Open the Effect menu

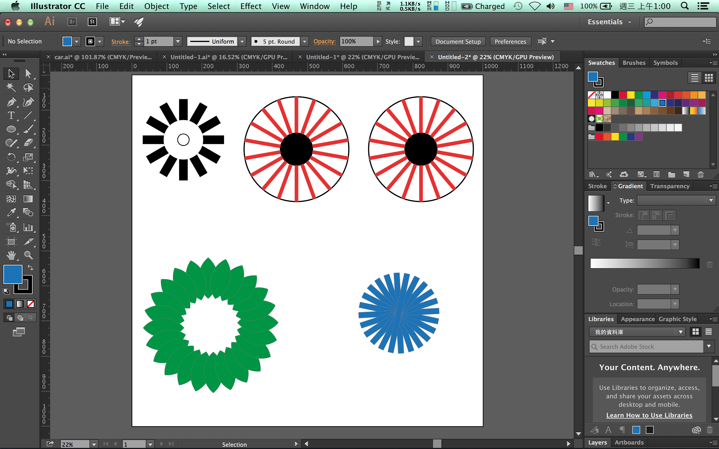tap(251, 6)
